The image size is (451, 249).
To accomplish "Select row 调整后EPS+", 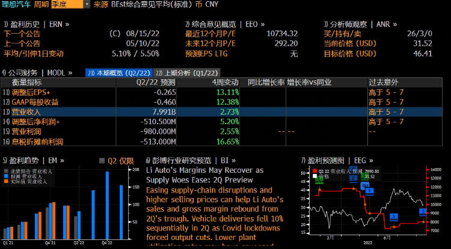I will click(x=221, y=92).
